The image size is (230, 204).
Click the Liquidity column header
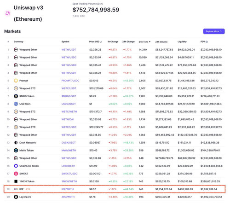click(x=182, y=42)
